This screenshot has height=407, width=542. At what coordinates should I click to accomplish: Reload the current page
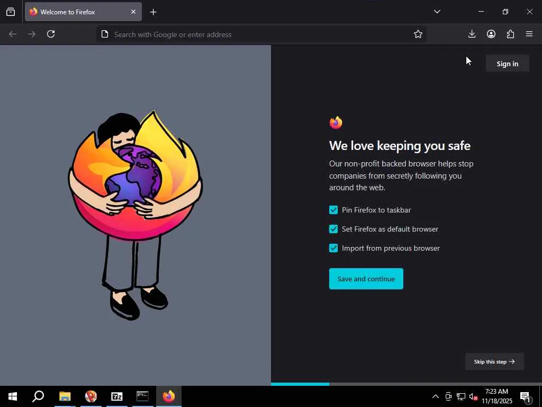click(51, 34)
